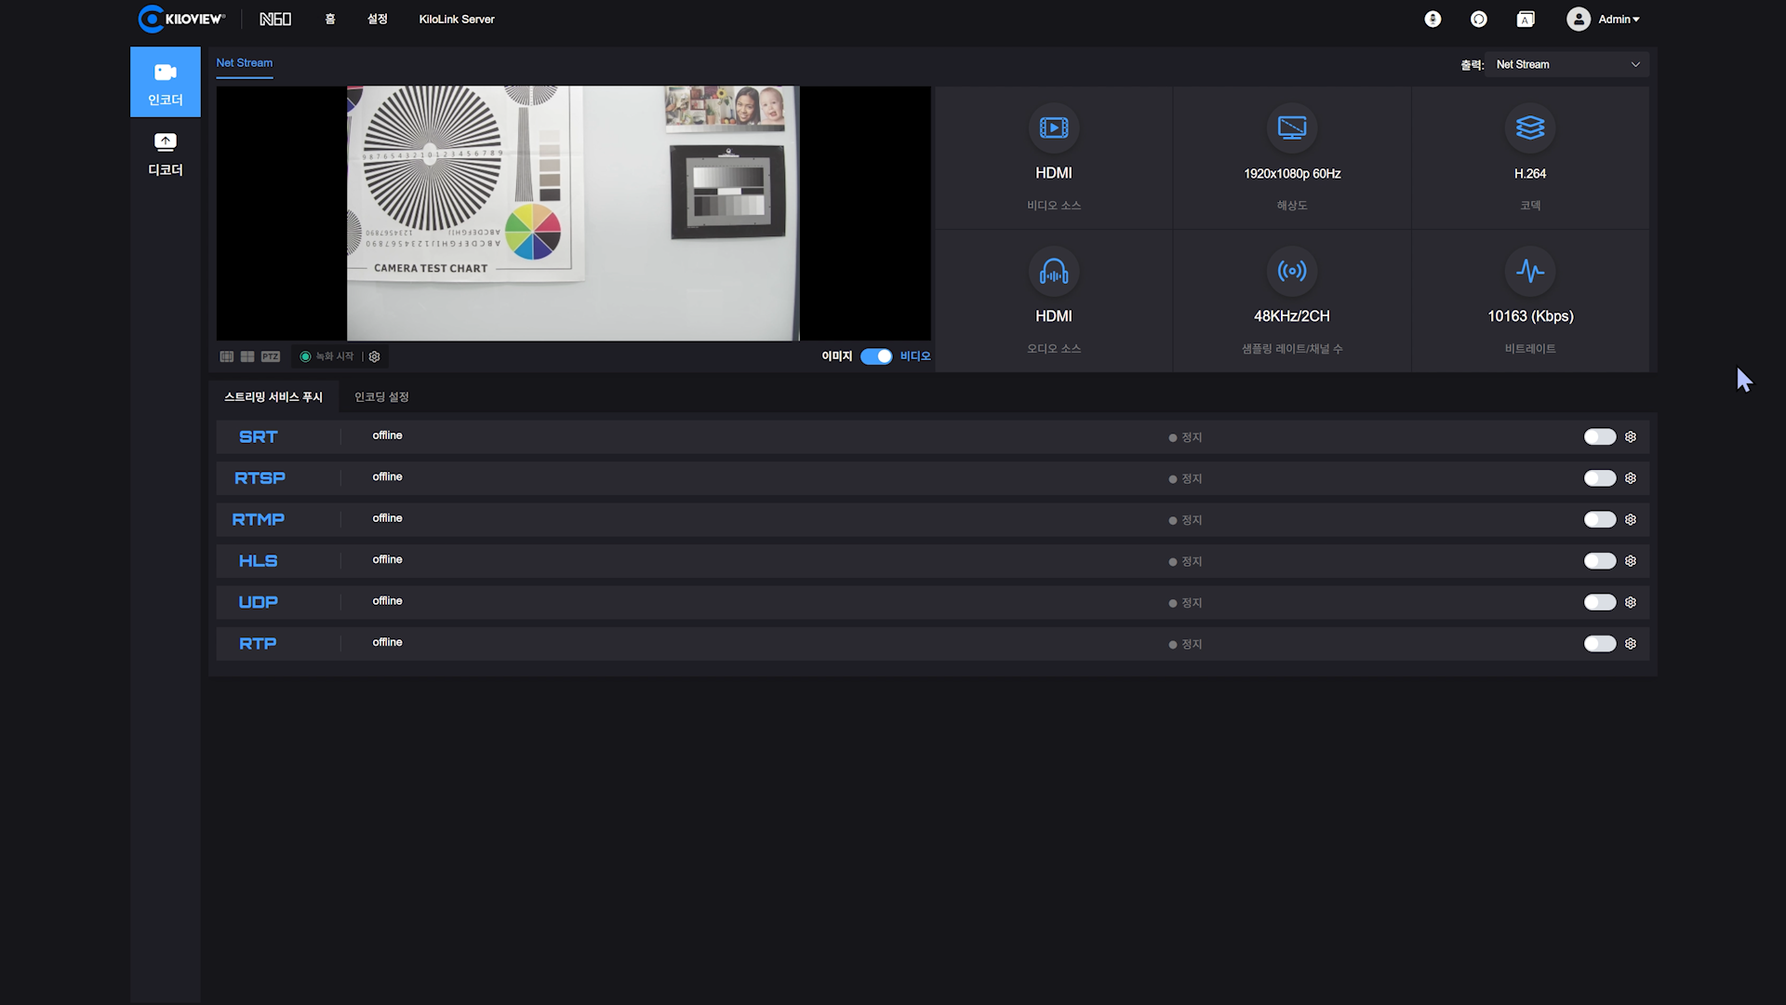Expand the 출력 Net Stream dropdown
The image size is (1786, 1005).
pyautogui.click(x=1567, y=64)
